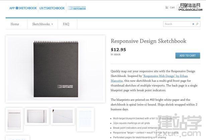The width and height of the screenshot is (206, 140).
Task: View the second thumbnail with side binding
Action: [37, 116]
